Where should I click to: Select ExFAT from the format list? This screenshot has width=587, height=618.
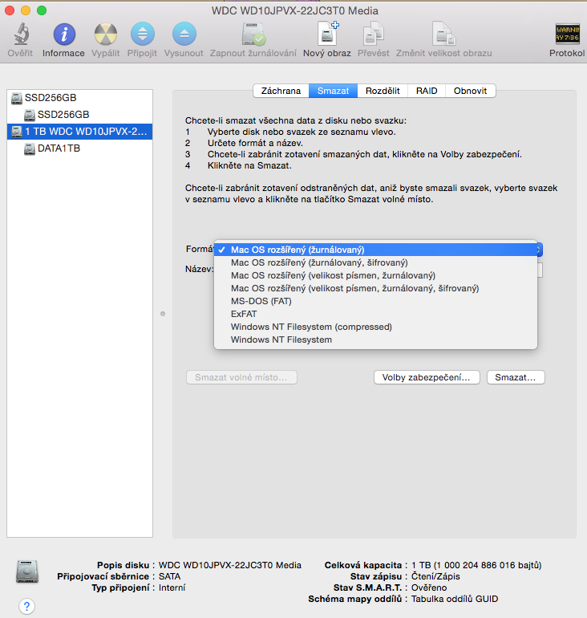coord(244,314)
